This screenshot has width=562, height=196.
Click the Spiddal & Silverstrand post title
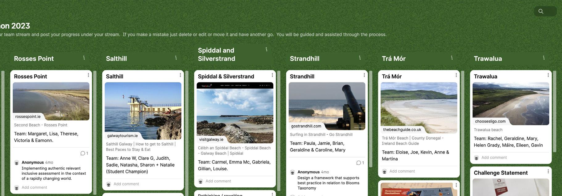point(226,76)
